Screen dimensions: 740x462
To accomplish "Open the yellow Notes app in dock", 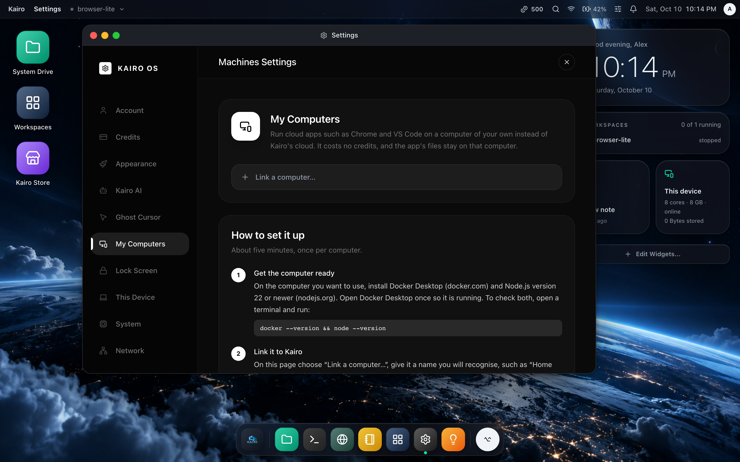I will click(370, 439).
